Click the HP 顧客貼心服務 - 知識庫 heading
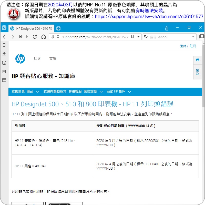The image size is (205, 205). (43, 76)
